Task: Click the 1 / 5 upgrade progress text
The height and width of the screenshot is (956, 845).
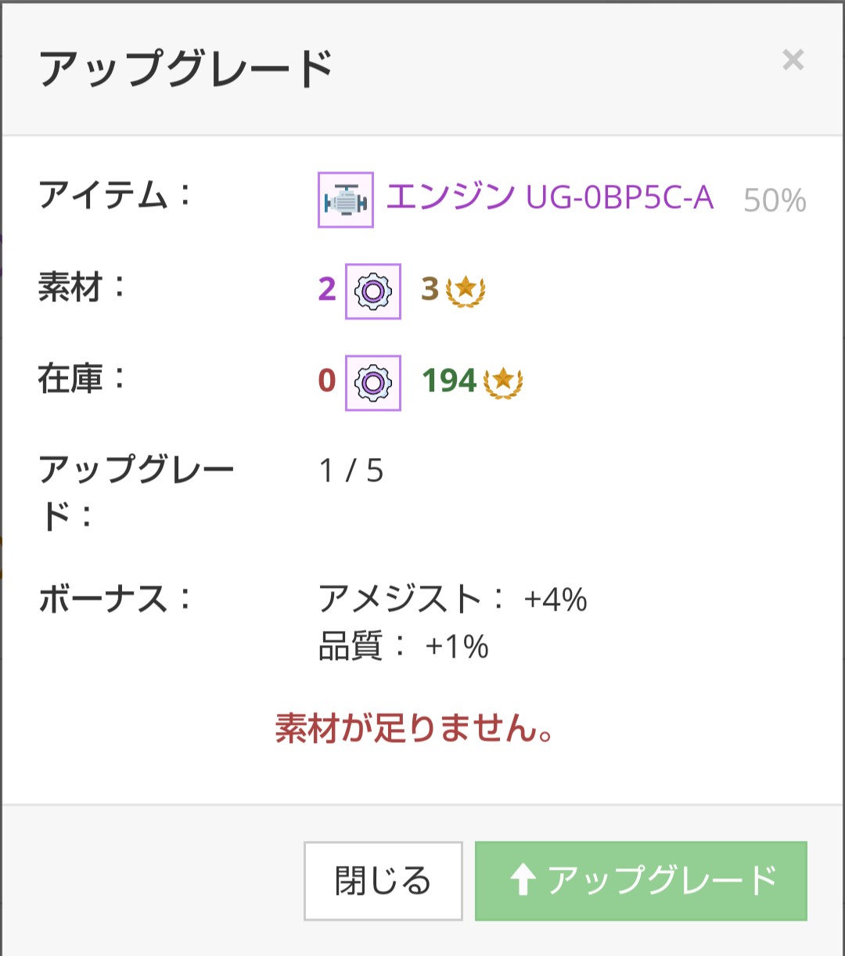Action: point(351,471)
